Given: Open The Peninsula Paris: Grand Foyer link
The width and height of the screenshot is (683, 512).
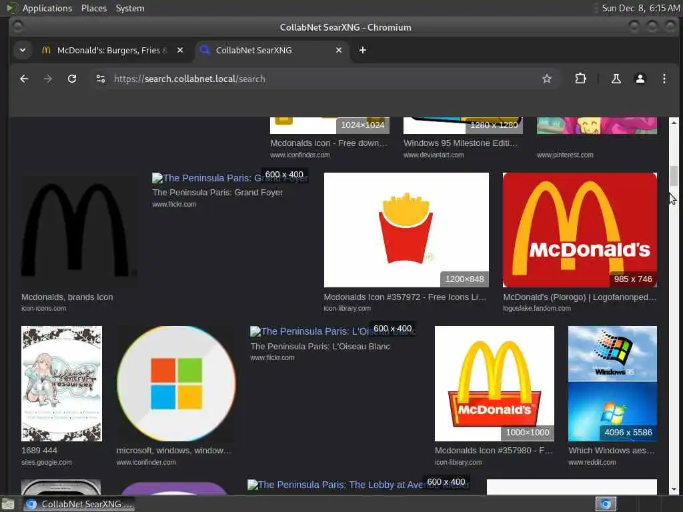Looking at the screenshot, I should (x=229, y=178).
